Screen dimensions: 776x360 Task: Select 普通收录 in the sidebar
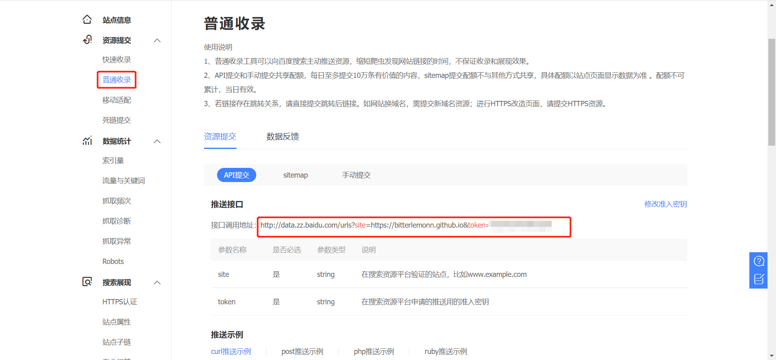click(x=116, y=80)
